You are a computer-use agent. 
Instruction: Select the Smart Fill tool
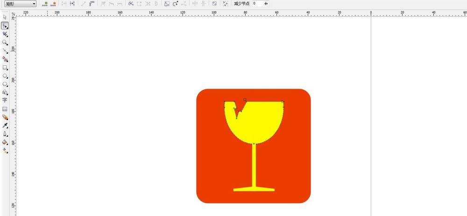(5, 59)
